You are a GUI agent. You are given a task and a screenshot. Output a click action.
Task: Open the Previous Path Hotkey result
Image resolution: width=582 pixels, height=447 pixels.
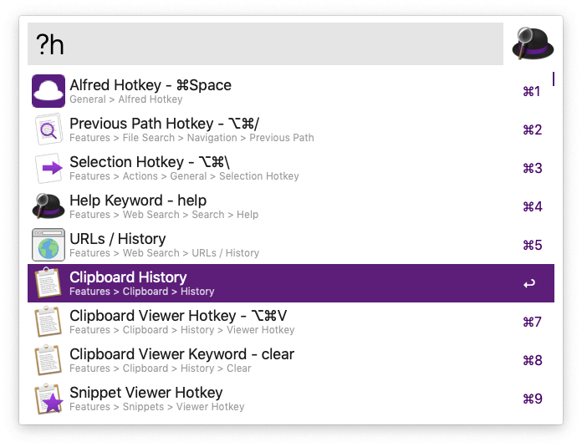[x=291, y=130]
